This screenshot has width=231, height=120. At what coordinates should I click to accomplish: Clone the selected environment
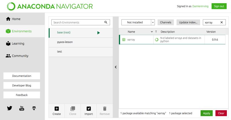[73, 111]
